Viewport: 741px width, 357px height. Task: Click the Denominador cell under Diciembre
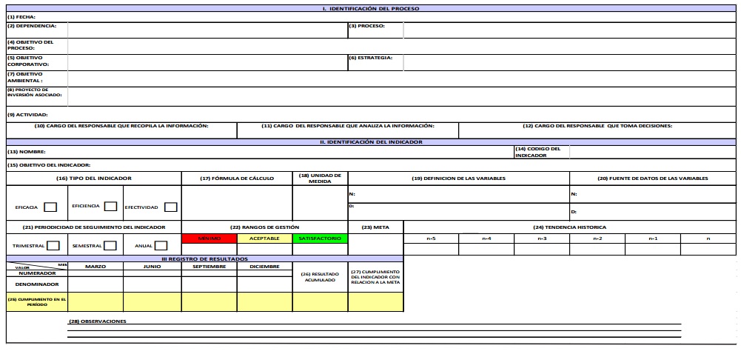pyautogui.click(x=265, y=284)
